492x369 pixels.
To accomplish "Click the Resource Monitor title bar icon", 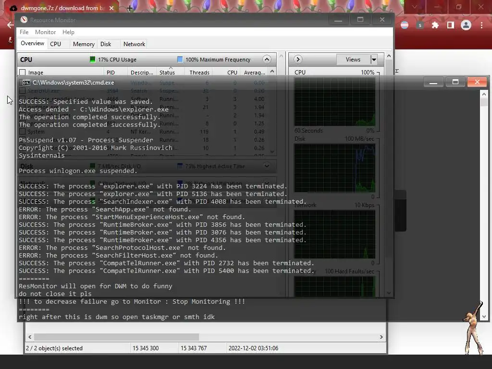I will tap(24, 20).
